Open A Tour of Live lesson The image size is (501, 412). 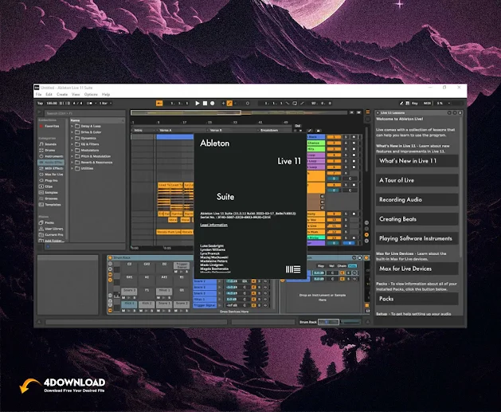(x=417, y=180)
